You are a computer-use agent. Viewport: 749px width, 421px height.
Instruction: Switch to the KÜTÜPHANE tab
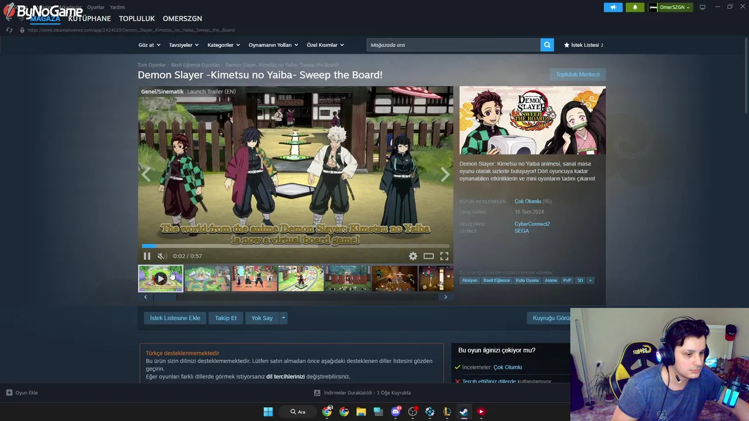(x=90, y=19)
